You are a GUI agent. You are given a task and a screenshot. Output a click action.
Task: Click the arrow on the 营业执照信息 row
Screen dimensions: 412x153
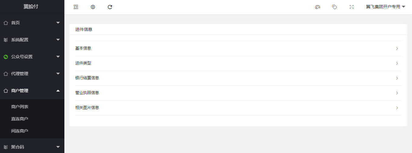tap(397, 93)
